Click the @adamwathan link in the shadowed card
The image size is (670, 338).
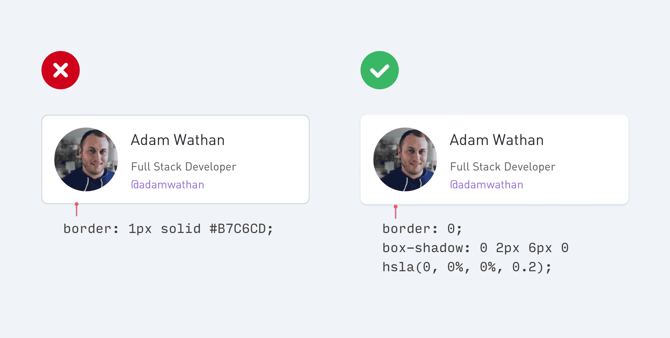pyautogui.click(x=487, y=185)
